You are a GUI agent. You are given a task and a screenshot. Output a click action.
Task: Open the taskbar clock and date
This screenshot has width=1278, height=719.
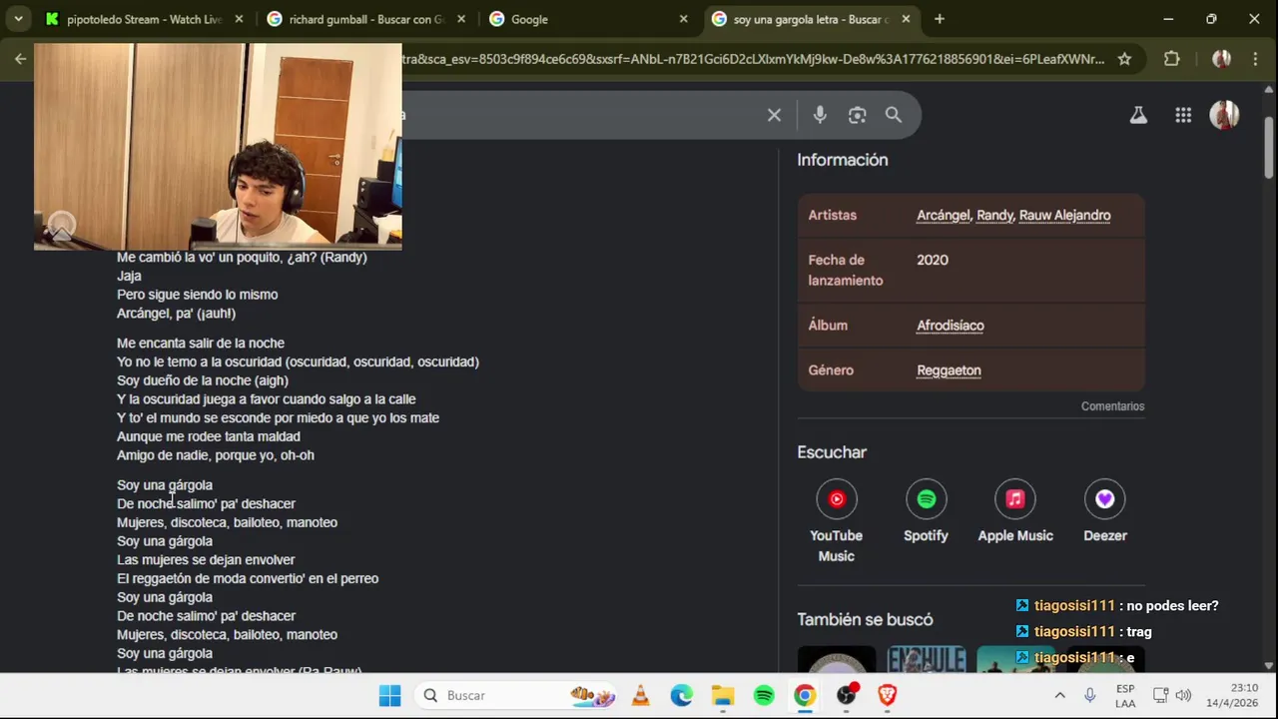point(1231,695)
